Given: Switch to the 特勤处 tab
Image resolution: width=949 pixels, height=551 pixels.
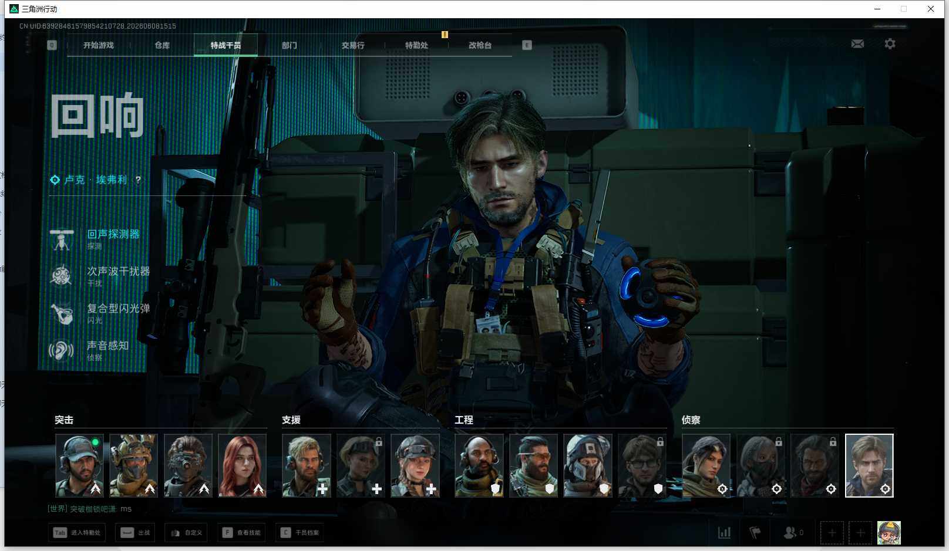Looking at the screenshot, I should click(x=416, y=45).
